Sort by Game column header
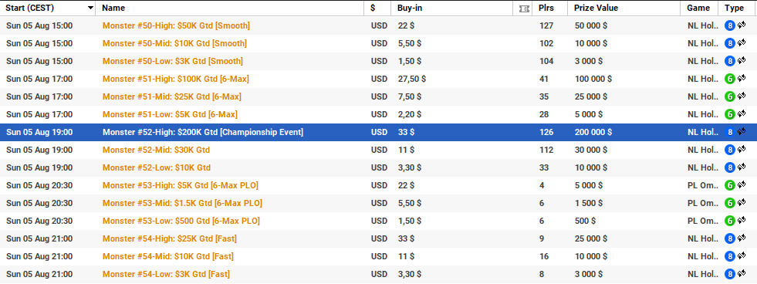This screenshot has height=284, width=757. [698, 8]
